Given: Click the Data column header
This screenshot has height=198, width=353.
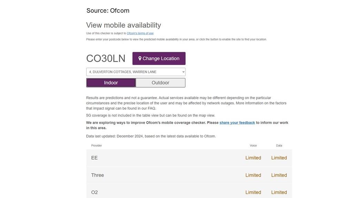Looking at the screenshot, I should pos(279,145).
